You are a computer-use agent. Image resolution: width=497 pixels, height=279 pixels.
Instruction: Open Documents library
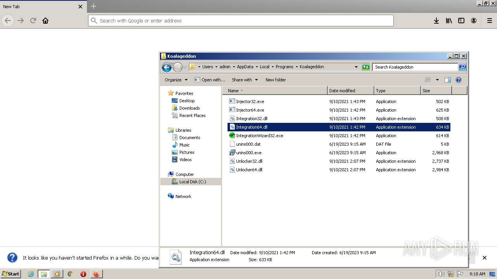pos(189,138)
